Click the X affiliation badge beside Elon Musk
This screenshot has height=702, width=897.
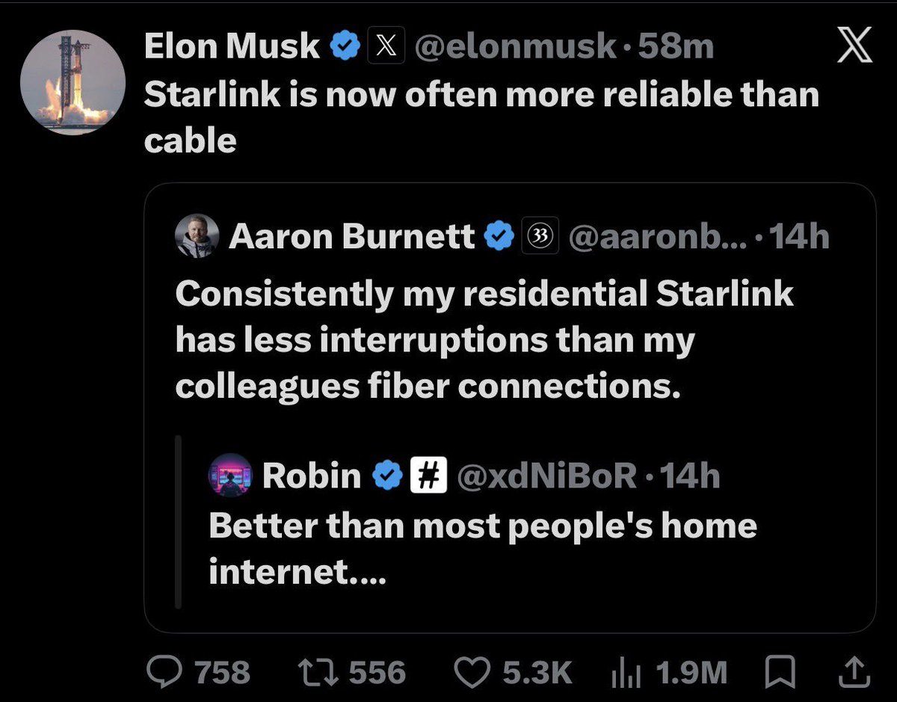coord(382,48)
